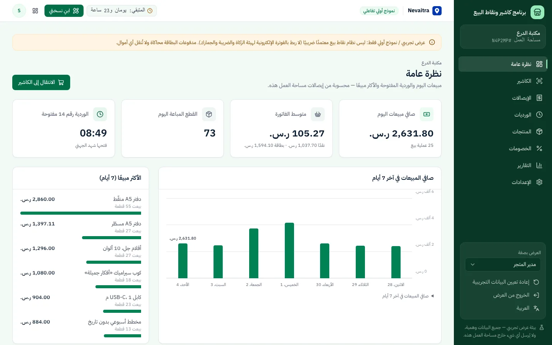Click the الانتقال إلى الكاشير button

click(41, 82)
